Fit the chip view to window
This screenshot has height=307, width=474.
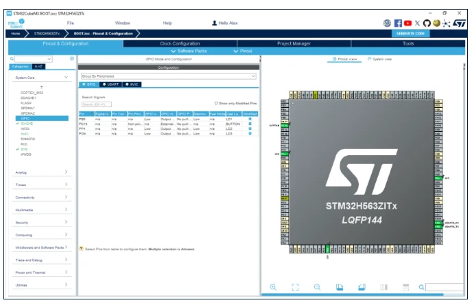(295, 287)
